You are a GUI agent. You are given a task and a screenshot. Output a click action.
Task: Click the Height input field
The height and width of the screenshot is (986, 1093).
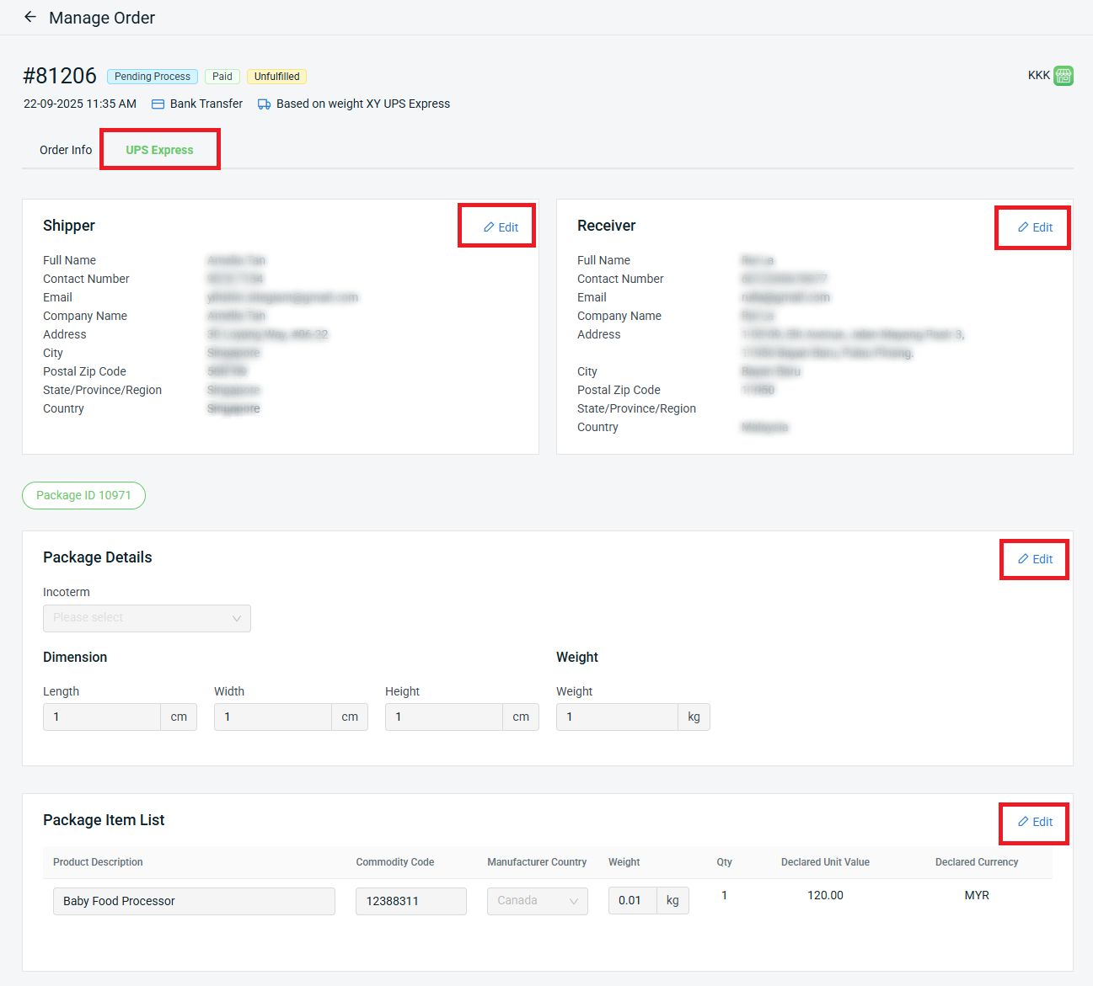click(444, 717)
